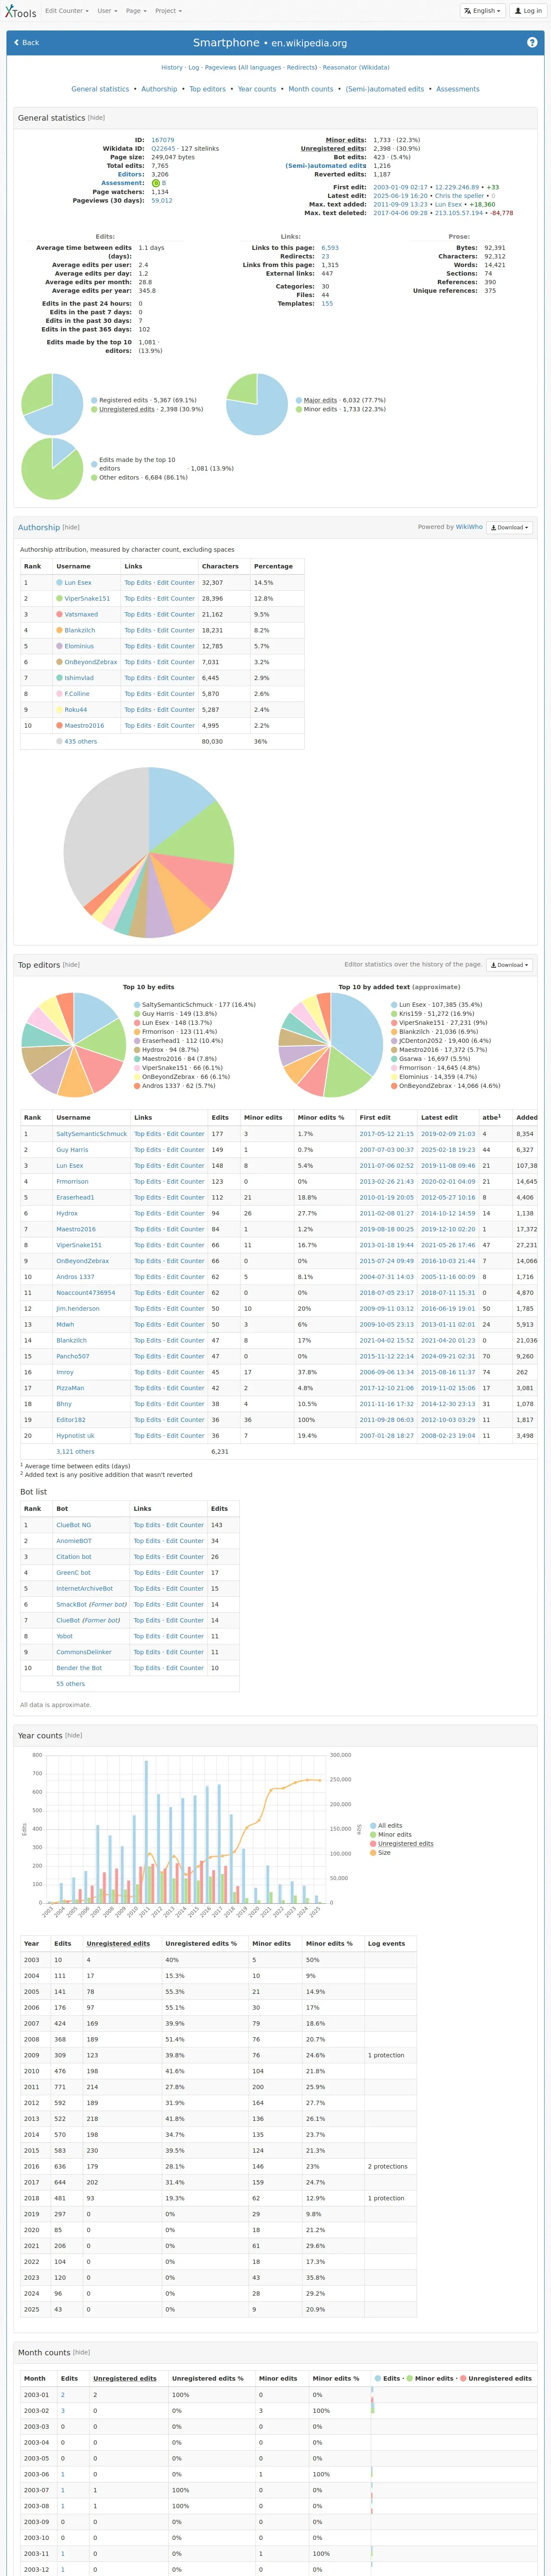
Task: Toggle Size series in Year counts chart legend
Action: coord(380,1852)
